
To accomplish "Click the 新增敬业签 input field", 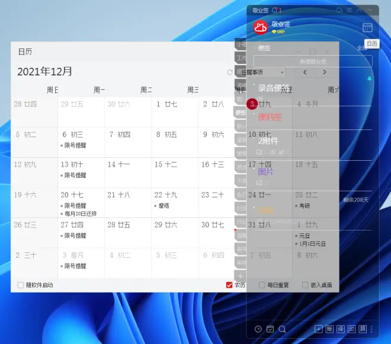I will point(313,61).
